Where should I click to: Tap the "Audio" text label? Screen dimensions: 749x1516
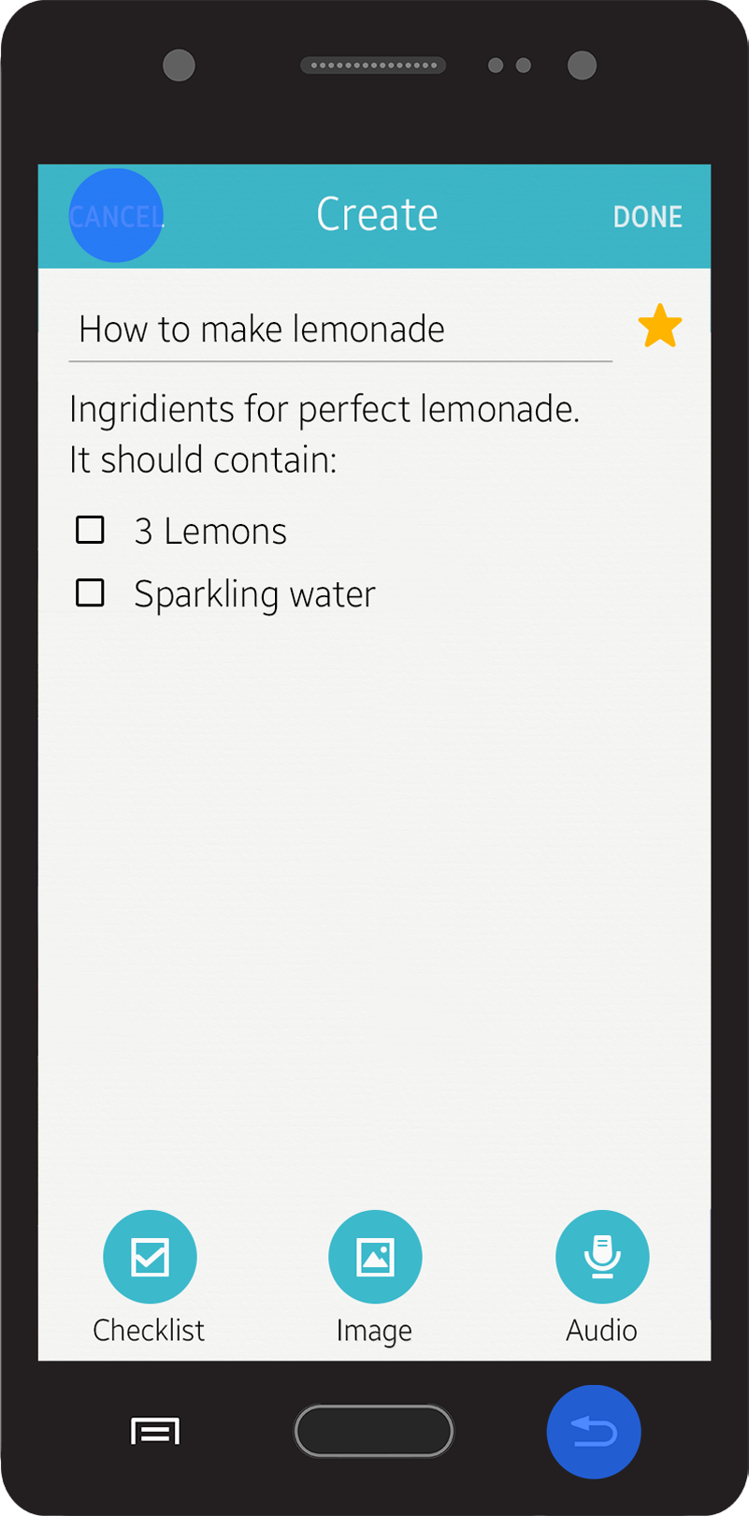click(601, 1330)
